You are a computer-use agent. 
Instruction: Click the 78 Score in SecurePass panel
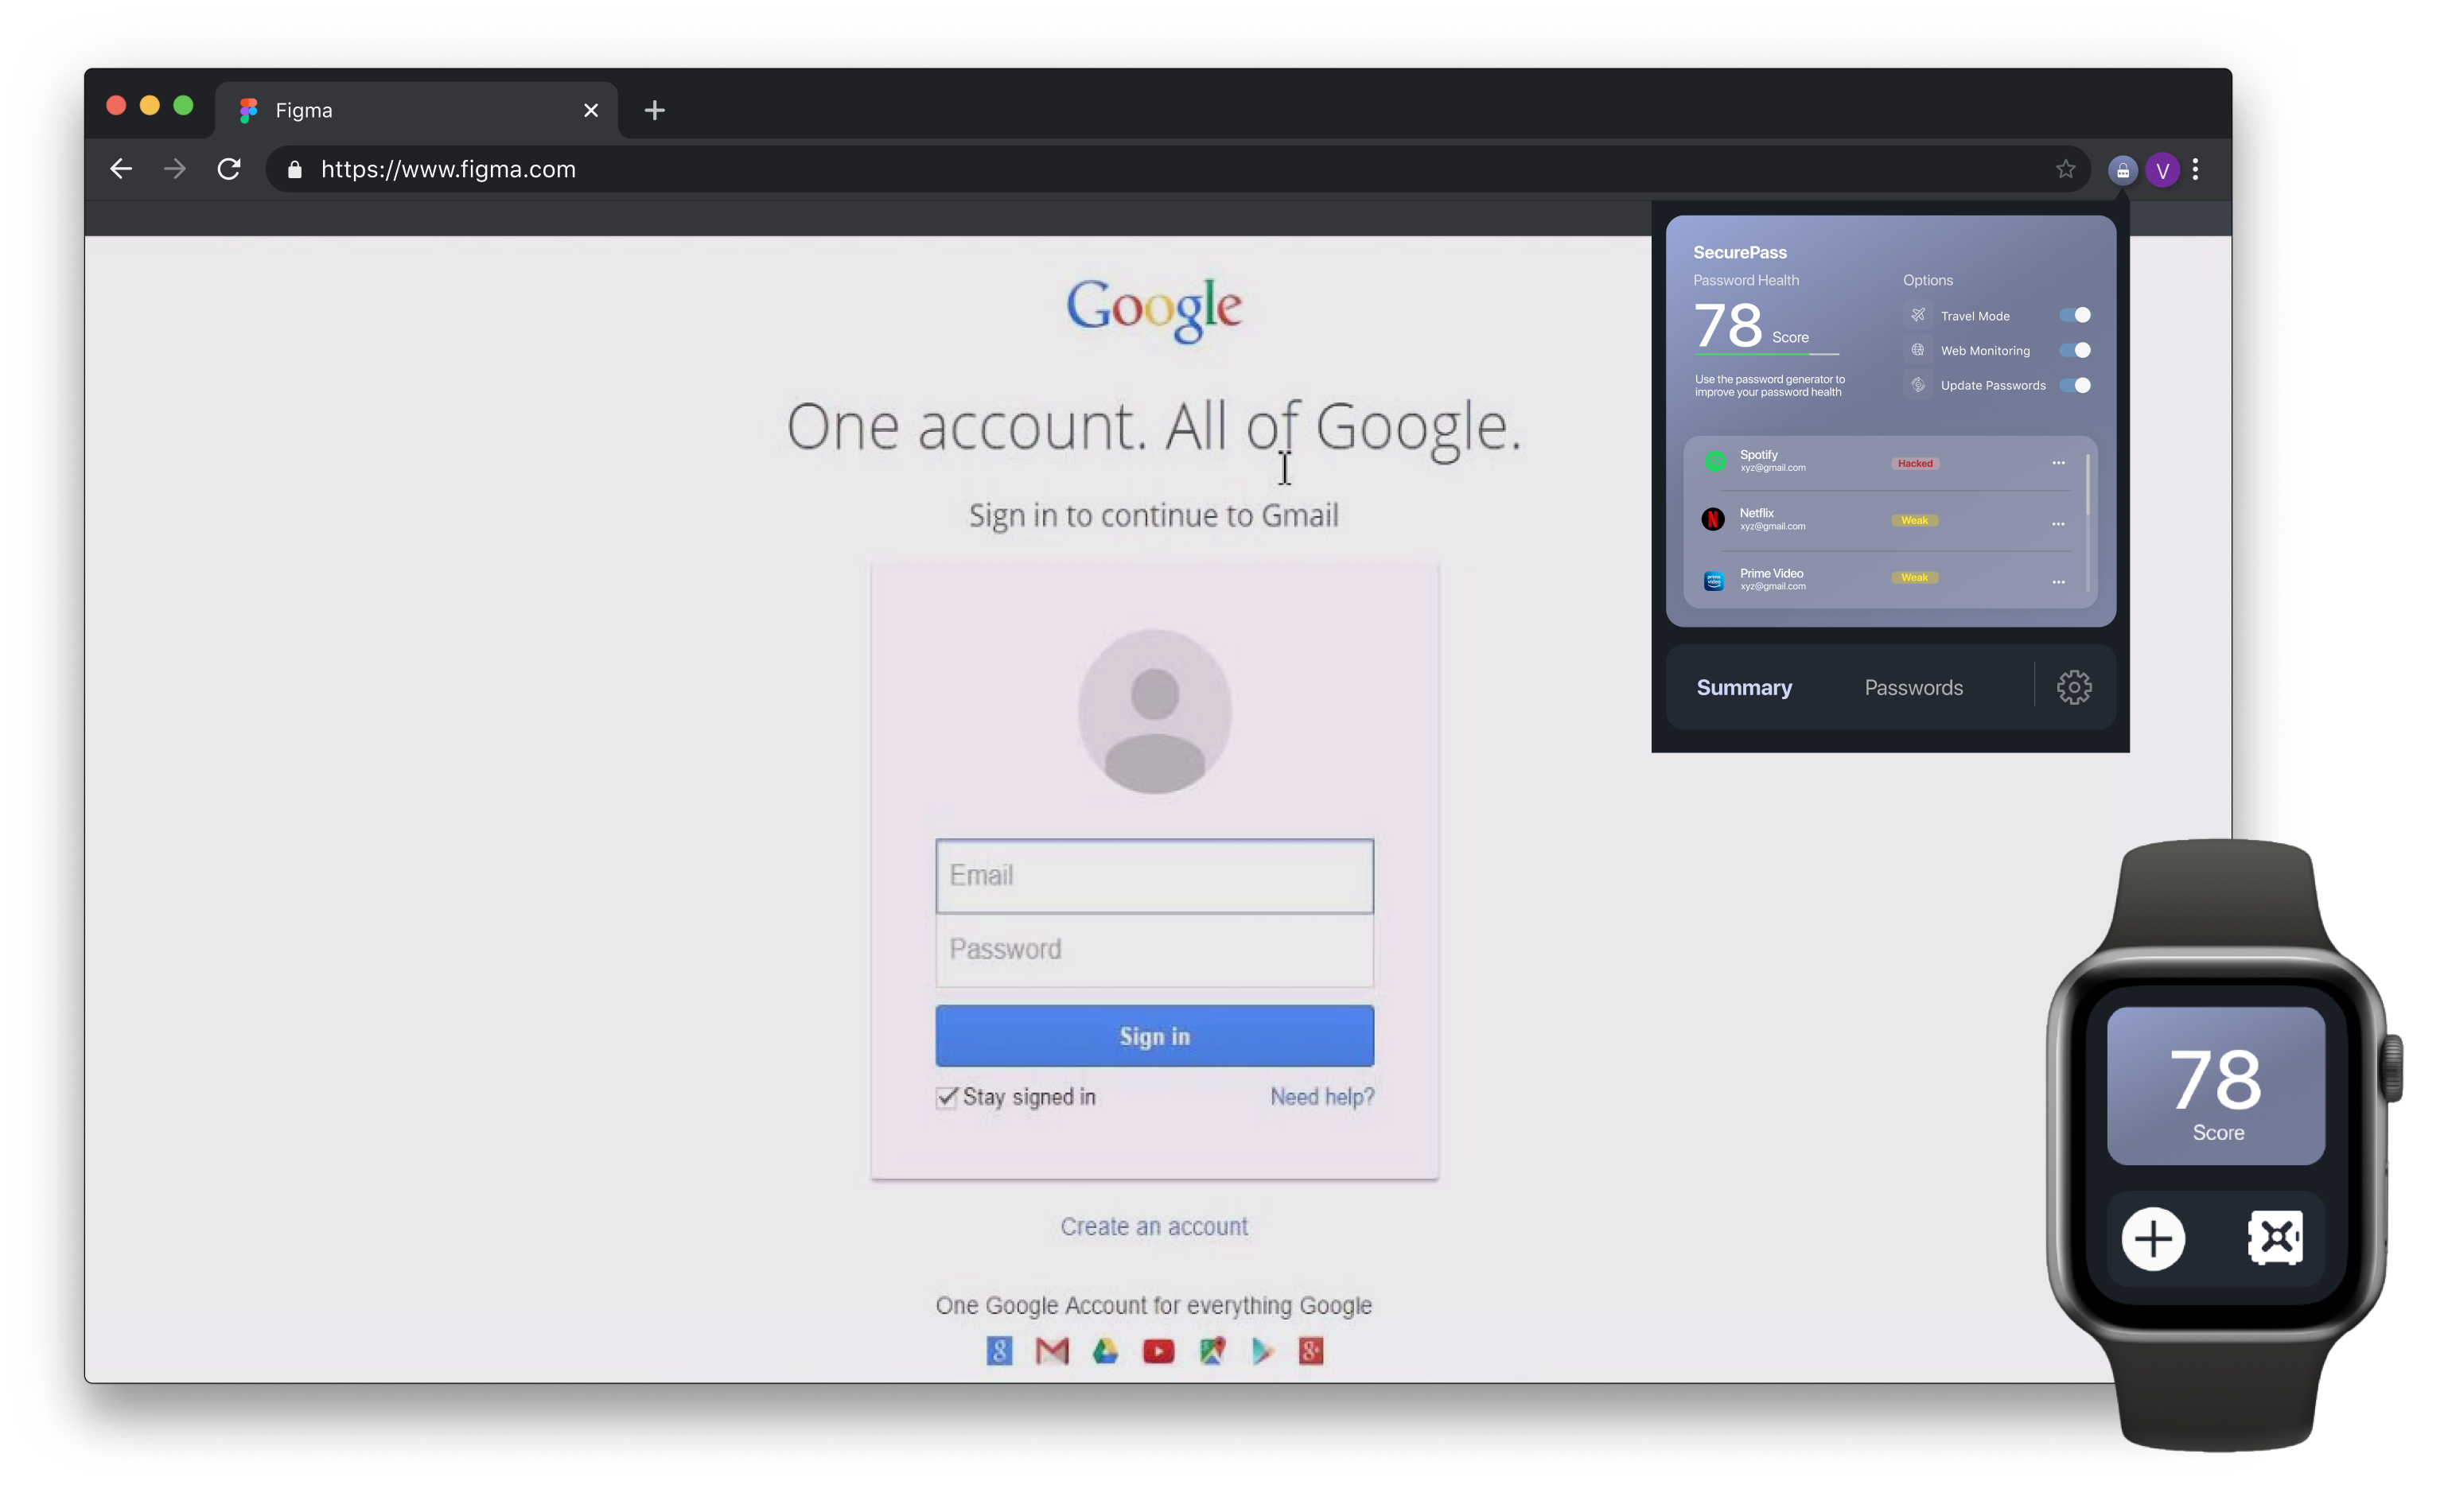tap(1752, 326)
